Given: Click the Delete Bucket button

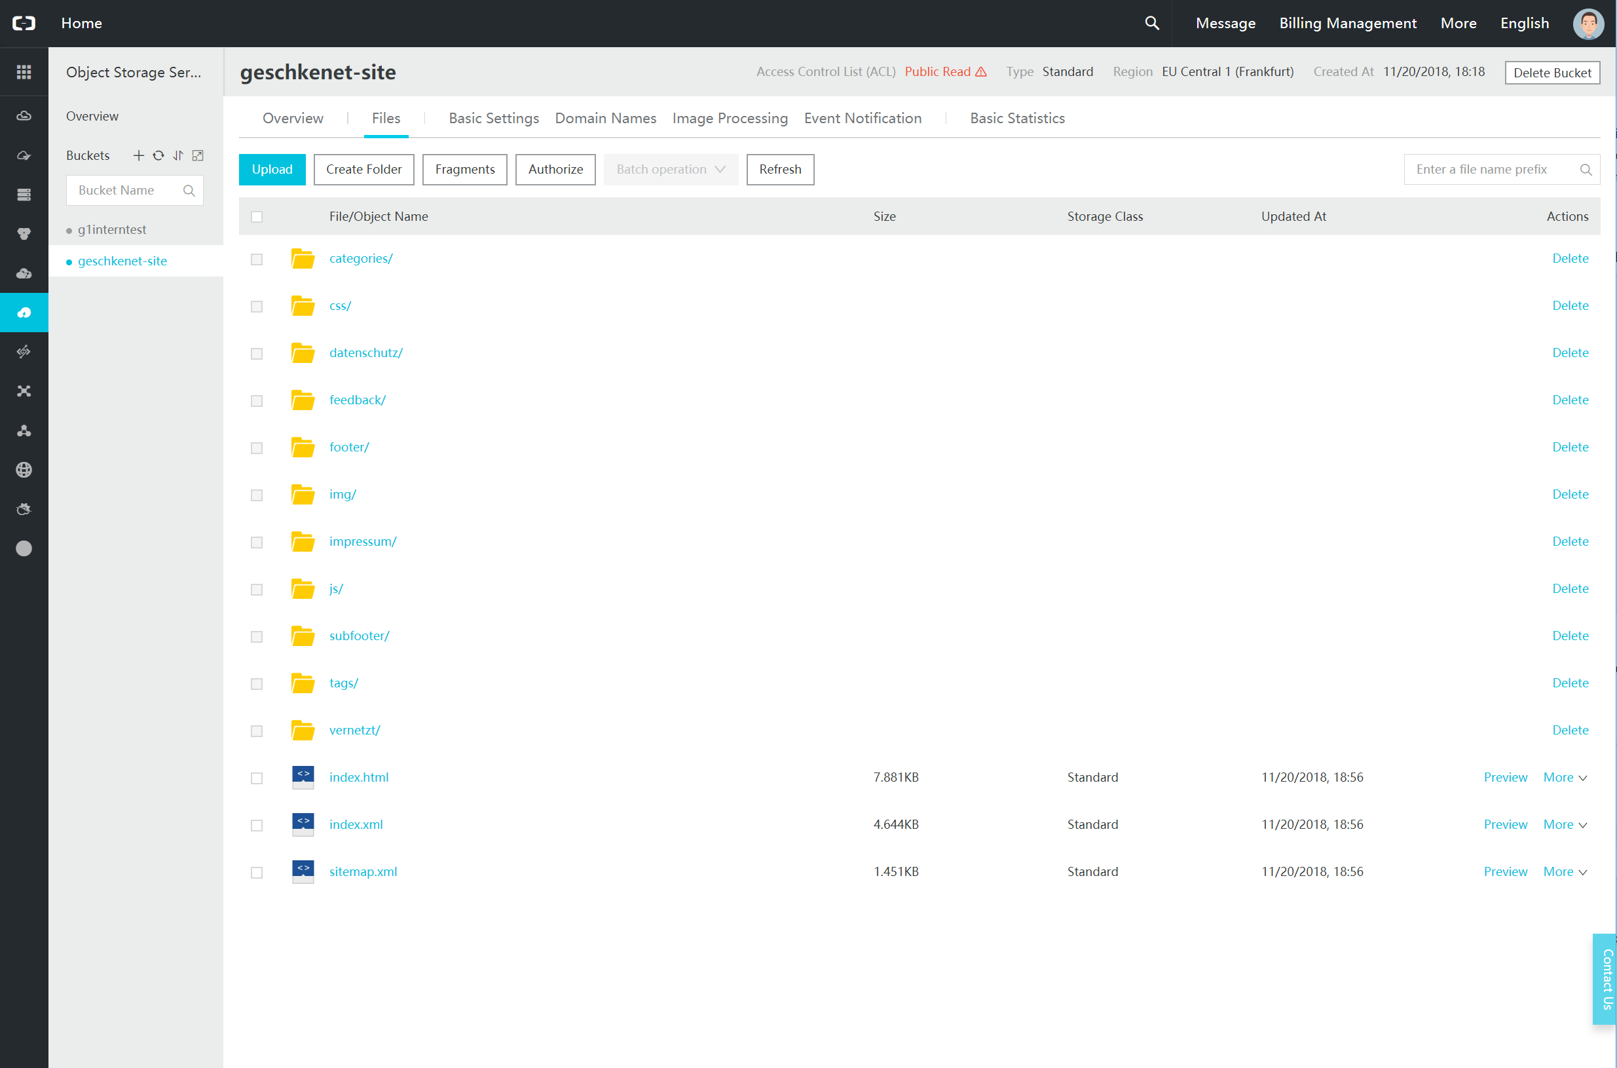Looking at the screenshot, I should (1552, 73).
